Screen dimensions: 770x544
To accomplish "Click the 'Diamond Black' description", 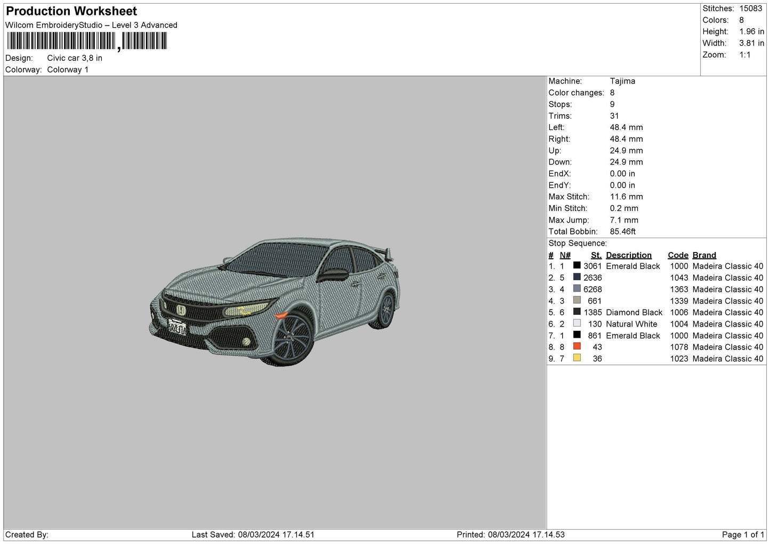I will [x=634, y=313].
